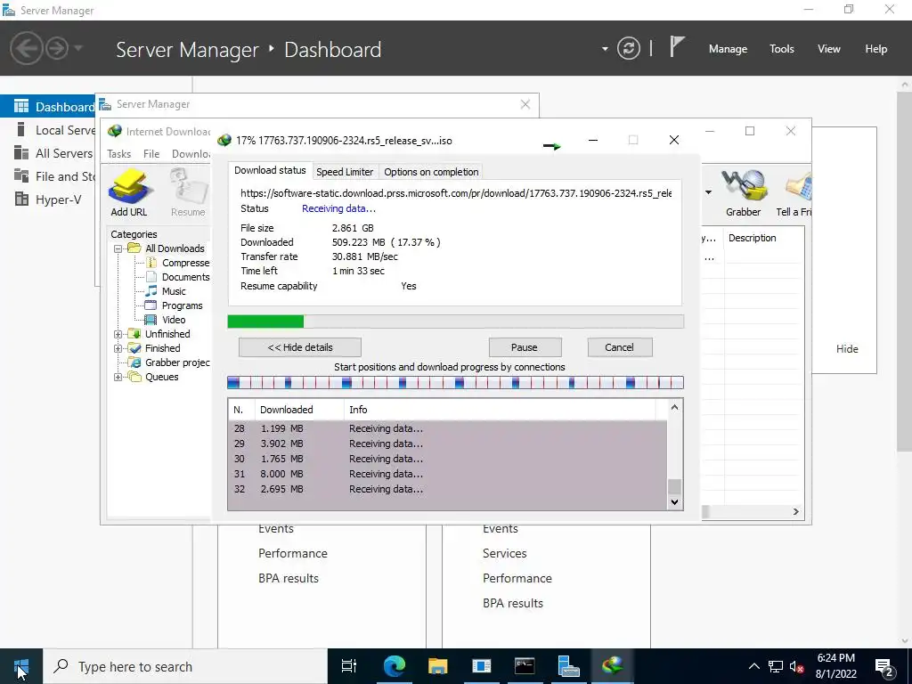The height and width of the screenshot is (684, 912).
Task: Click the notifications flag icon
Action: [x=677, y=46]
